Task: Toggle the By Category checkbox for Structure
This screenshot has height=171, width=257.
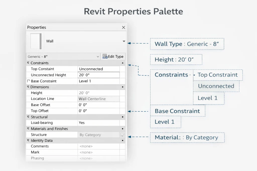Action: [122, 135]
